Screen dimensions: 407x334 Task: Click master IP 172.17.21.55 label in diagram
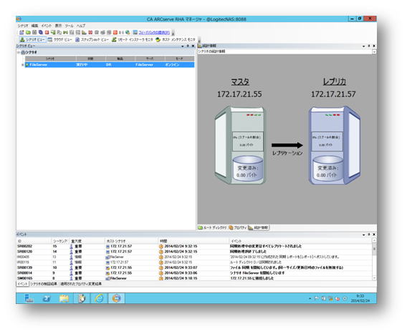(x=239, y=94)
